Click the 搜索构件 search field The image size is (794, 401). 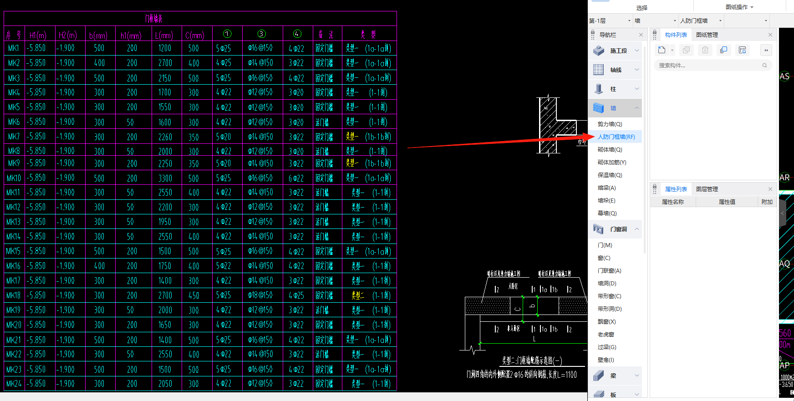[x=713, y=66]
